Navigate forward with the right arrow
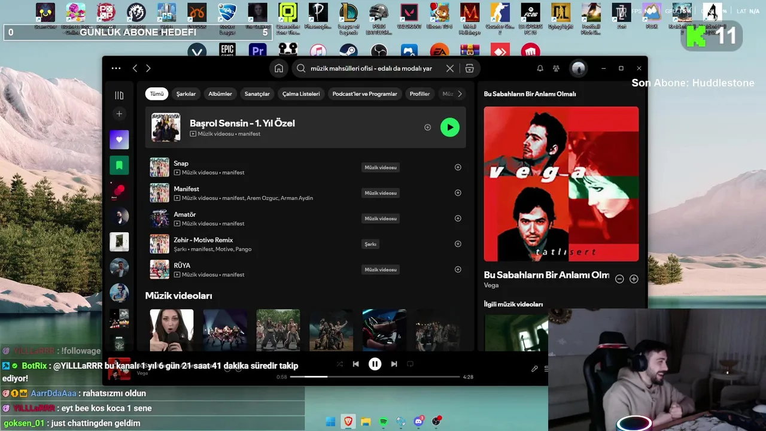The height and width of the screenshot is (431, 766). point(148,68)
